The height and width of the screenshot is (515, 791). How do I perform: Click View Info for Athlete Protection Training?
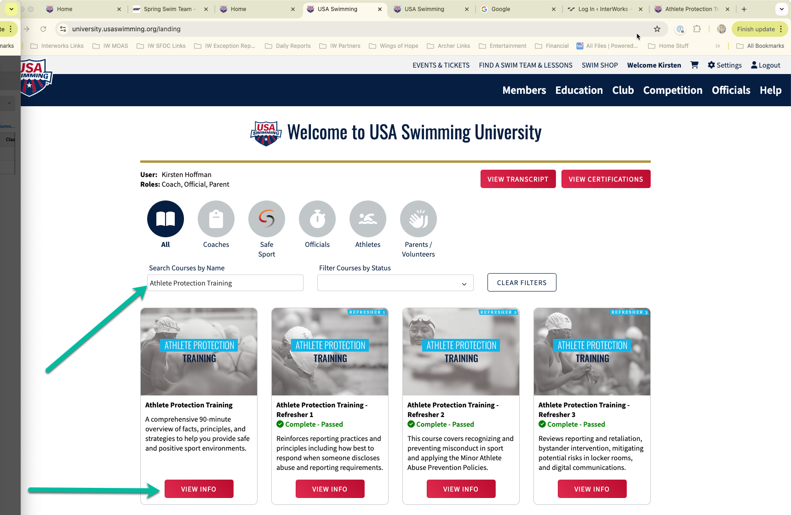(x=199, y=489)
